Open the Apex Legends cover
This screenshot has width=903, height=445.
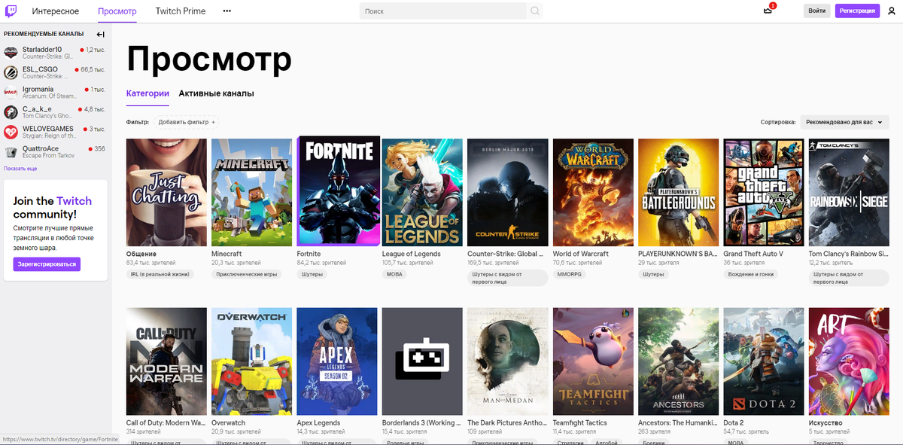tap(337, 361)
